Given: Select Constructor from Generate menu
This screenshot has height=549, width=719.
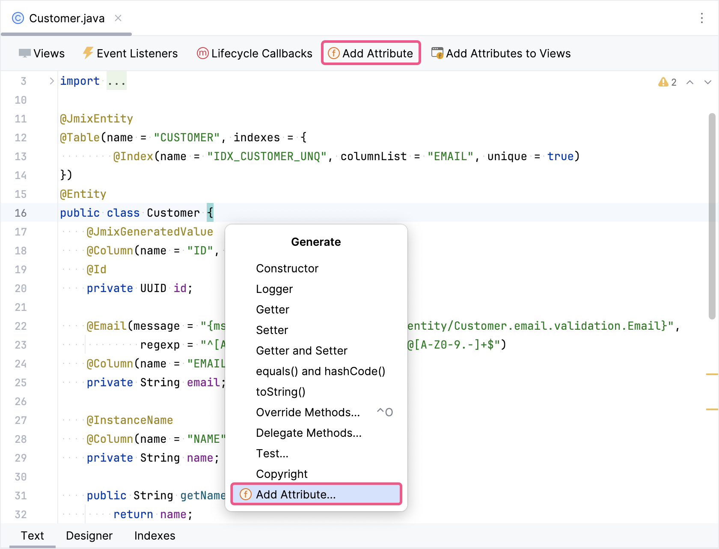Looking at the screenshot, I should coord(287,269).
